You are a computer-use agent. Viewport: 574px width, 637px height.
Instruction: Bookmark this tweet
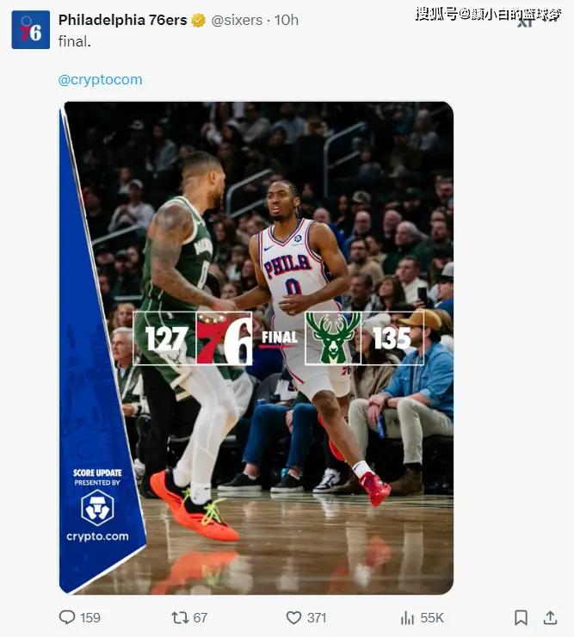(521, 617)
